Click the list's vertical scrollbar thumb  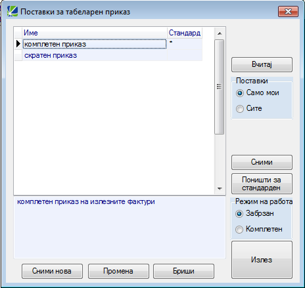[220, 87]
